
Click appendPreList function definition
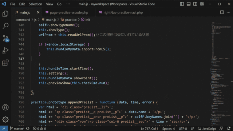pos(94,102)
